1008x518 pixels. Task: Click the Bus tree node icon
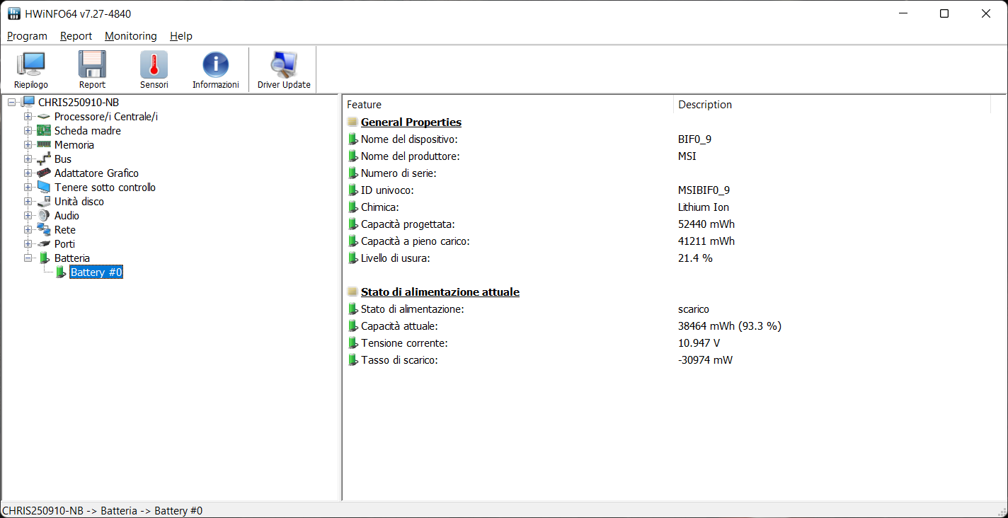pos(44,159)
